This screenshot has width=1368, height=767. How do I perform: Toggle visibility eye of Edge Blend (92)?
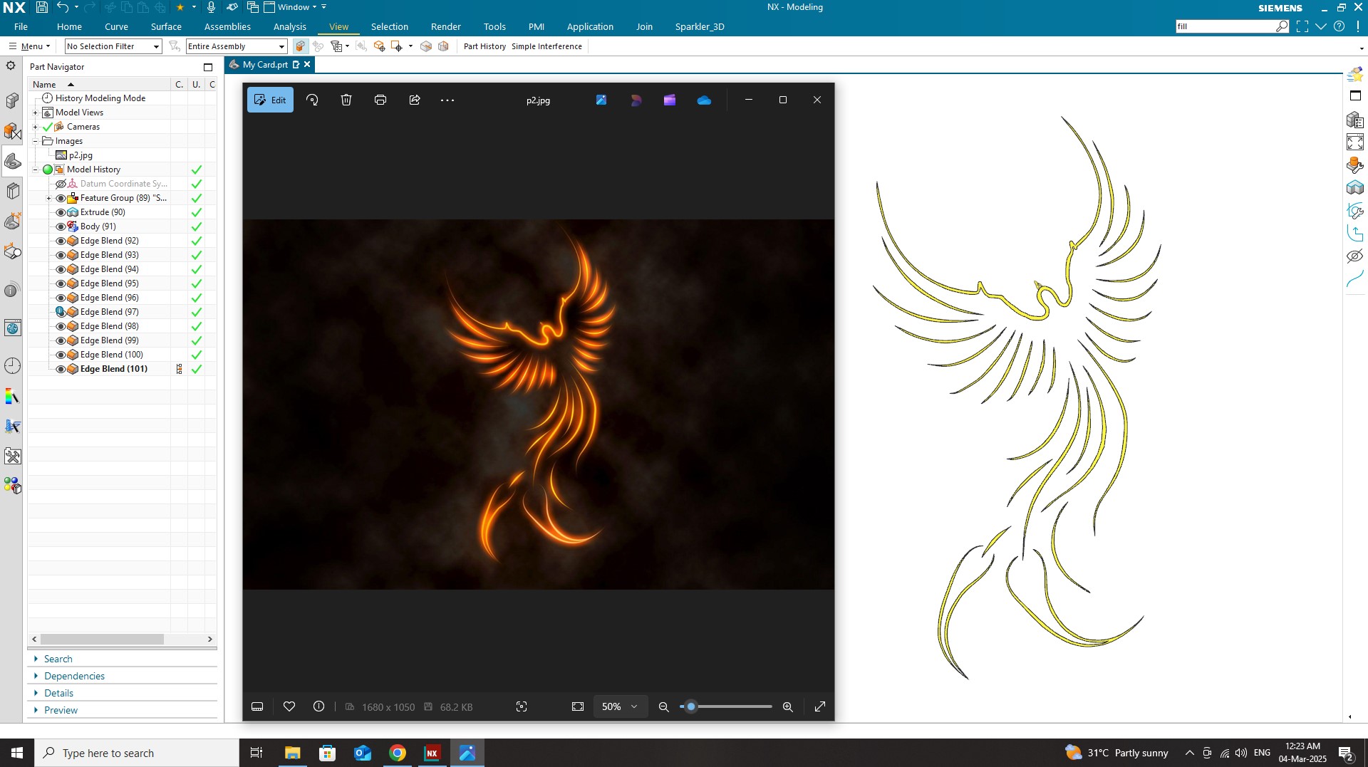[61, 241]
